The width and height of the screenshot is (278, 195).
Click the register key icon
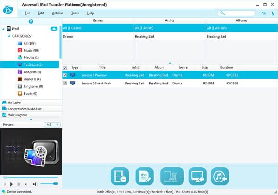(273, 13)
